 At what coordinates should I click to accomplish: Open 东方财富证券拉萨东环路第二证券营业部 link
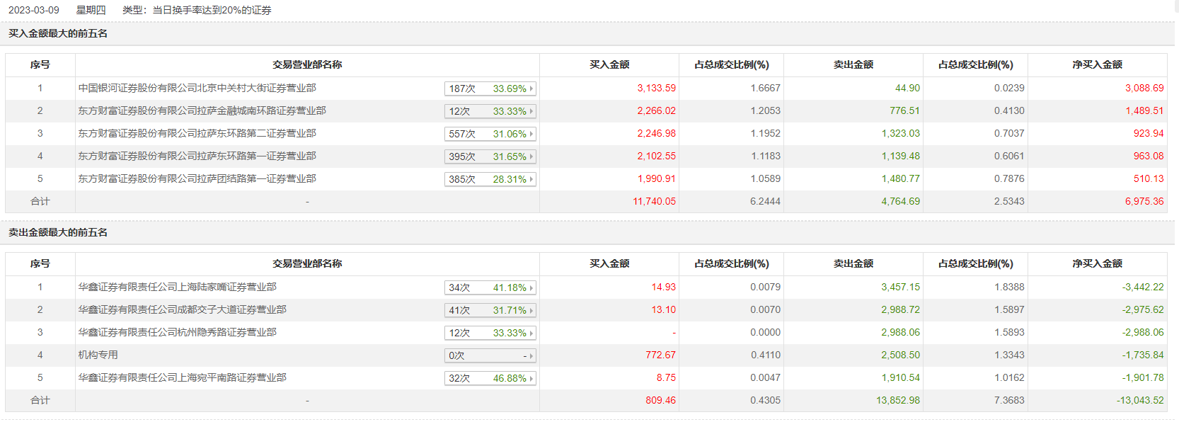(x=197, y=133)
